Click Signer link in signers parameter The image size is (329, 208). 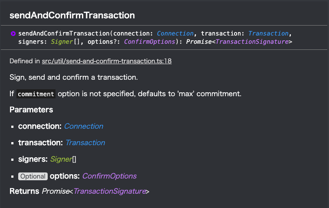(61, 159)
